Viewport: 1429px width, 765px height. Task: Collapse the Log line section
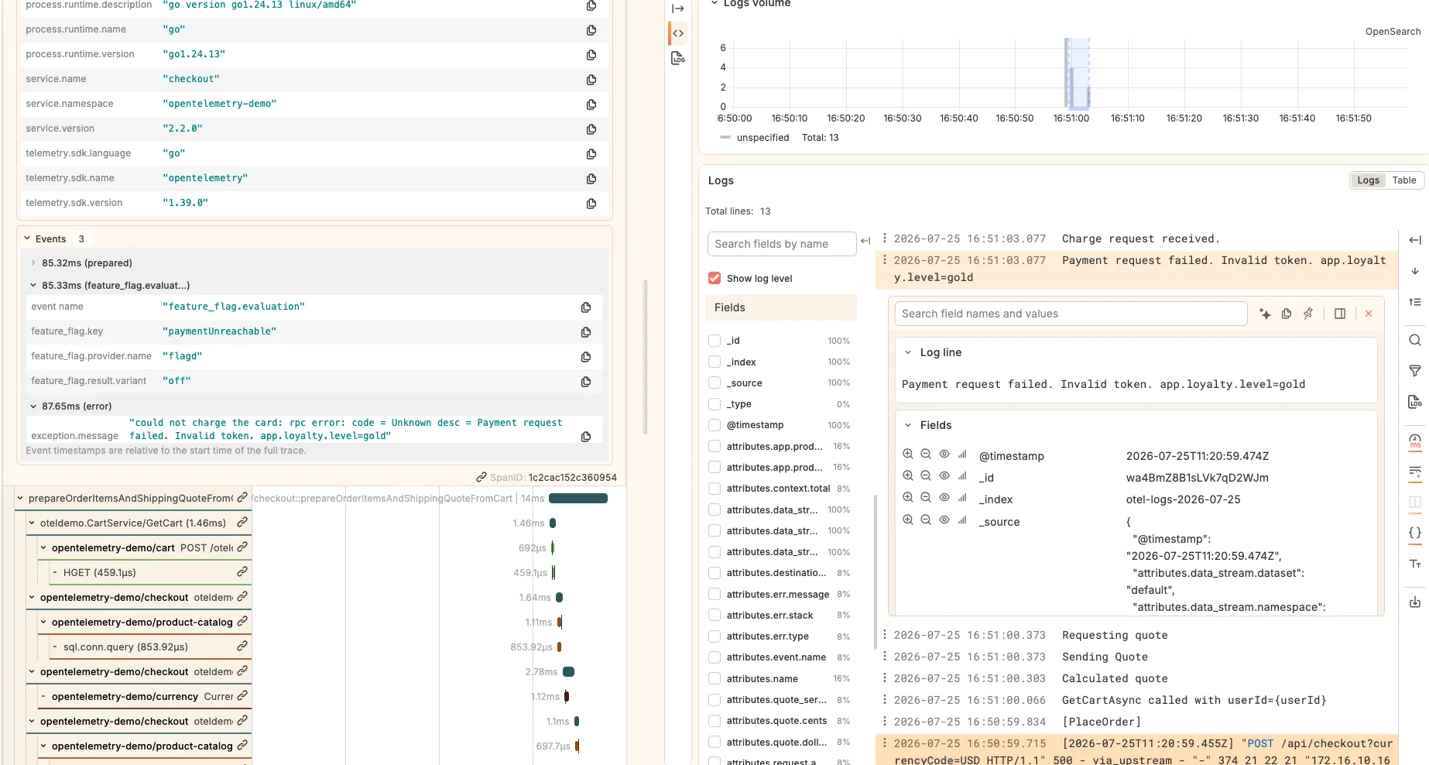pyautogui.click(x=908, y=352)
